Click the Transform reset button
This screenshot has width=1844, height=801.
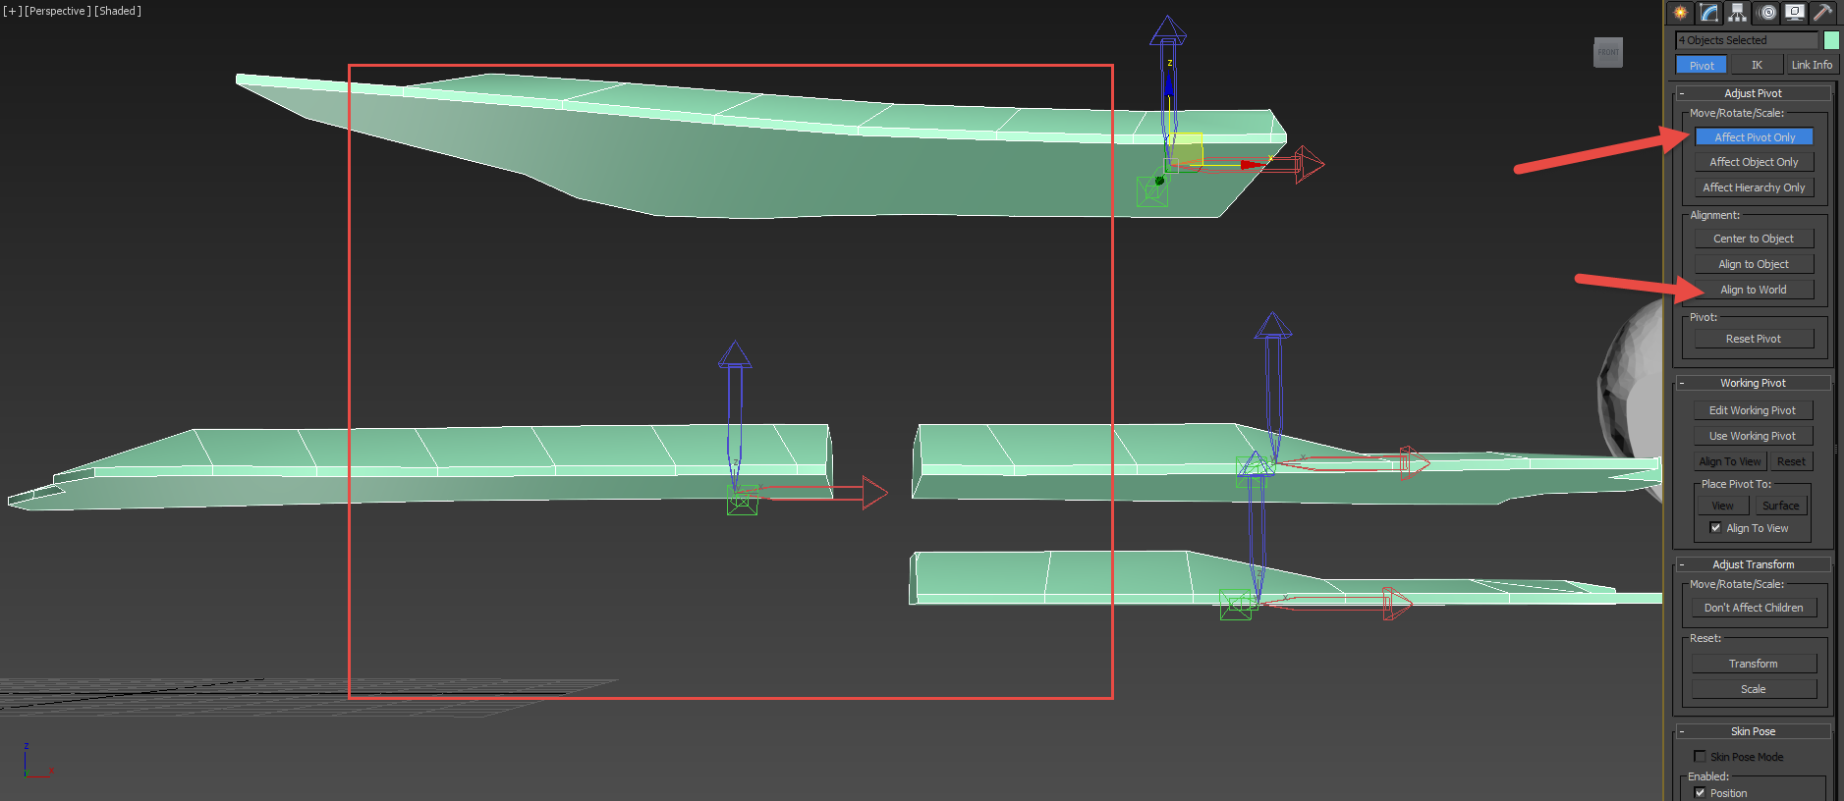tap(1754, 664)
